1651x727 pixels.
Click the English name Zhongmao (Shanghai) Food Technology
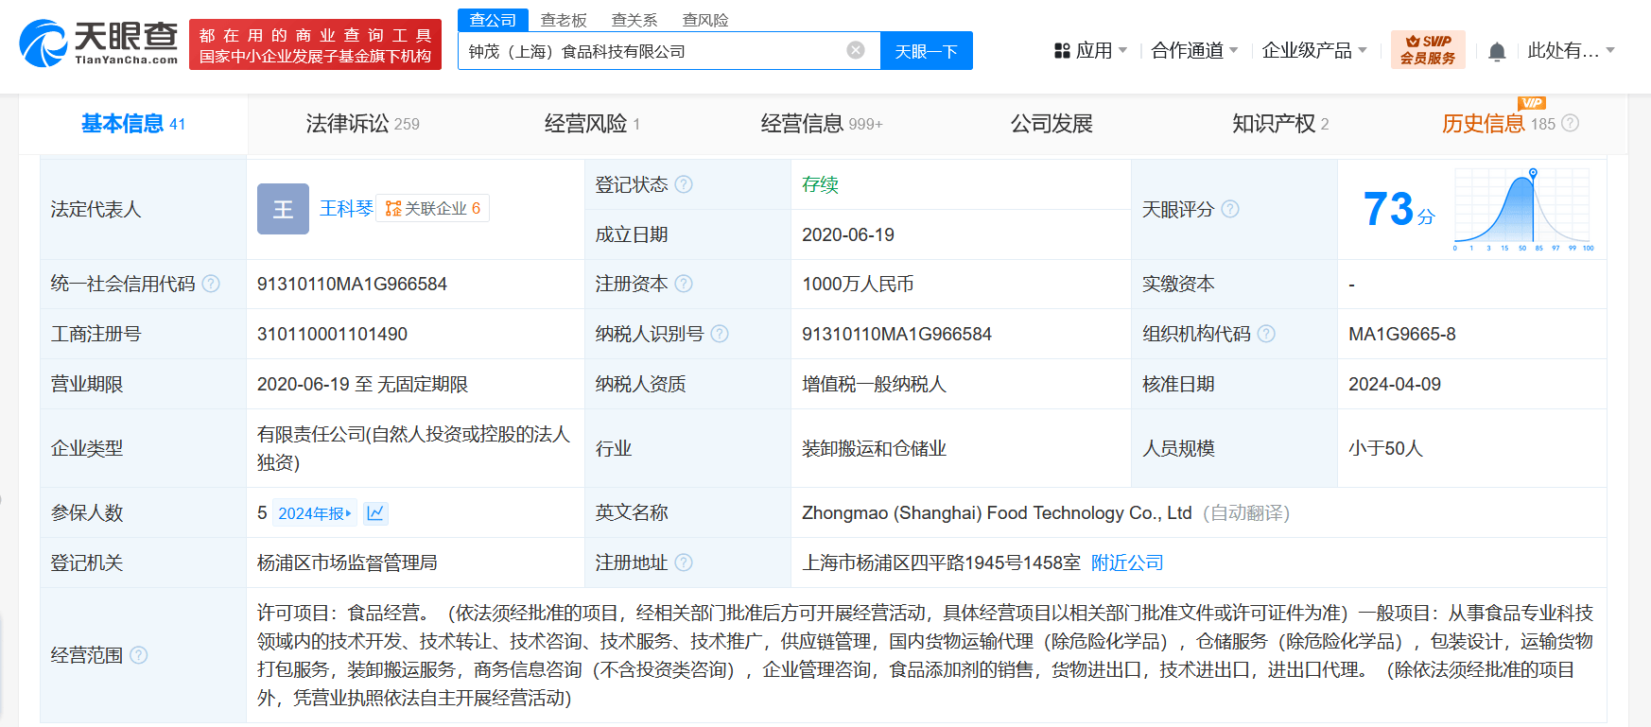[997, 512]
